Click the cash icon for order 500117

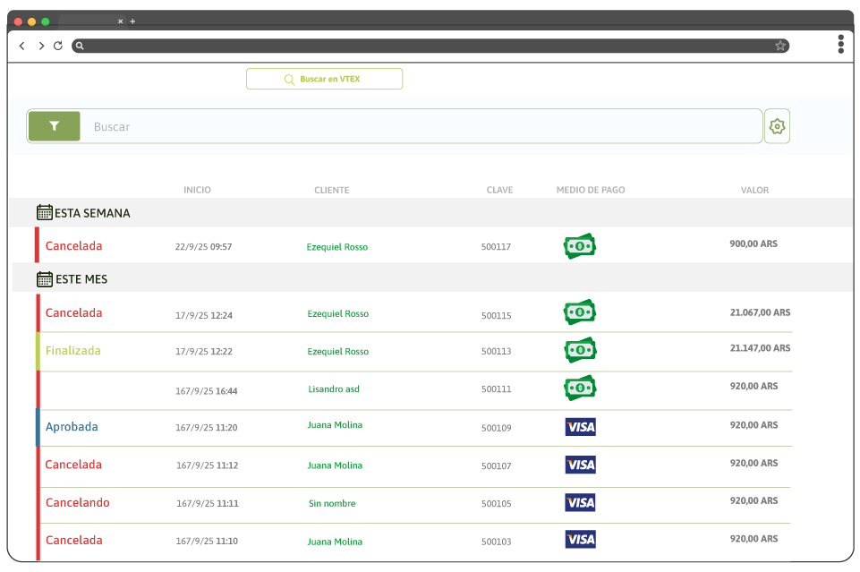580,246
